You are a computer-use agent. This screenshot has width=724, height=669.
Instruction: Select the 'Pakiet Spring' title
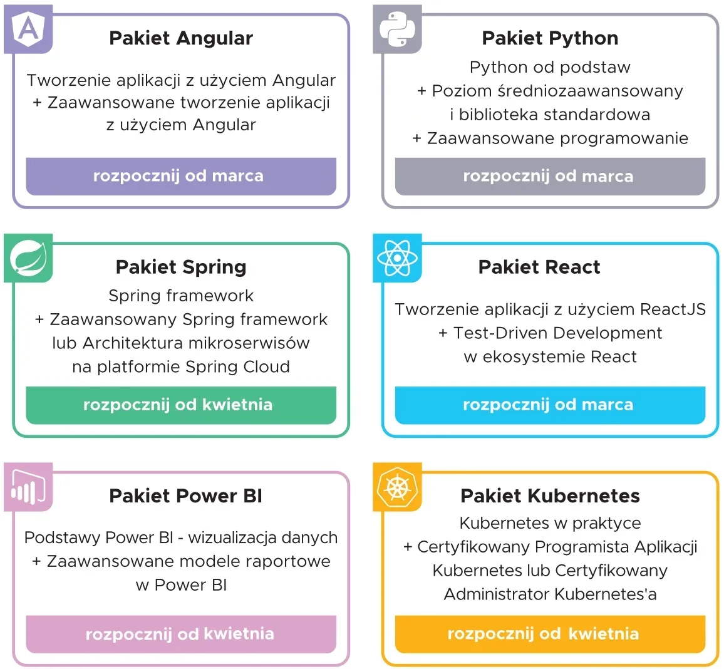click(x=181, y=267)
